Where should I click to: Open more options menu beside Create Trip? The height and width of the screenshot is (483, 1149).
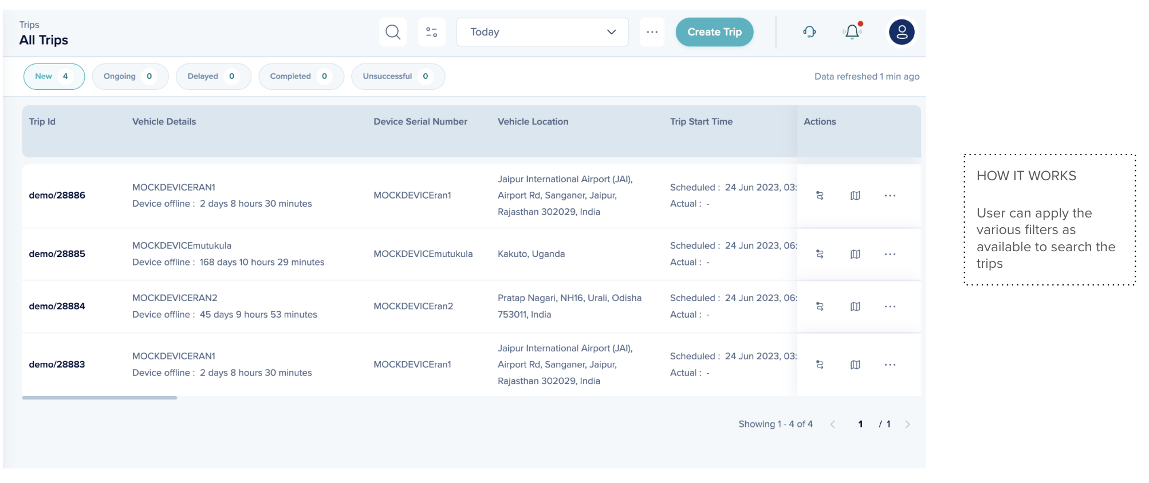click(x=652, y=32)
